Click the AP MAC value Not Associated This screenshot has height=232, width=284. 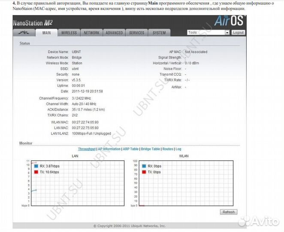pyautogui.click(x=196, y=52)
